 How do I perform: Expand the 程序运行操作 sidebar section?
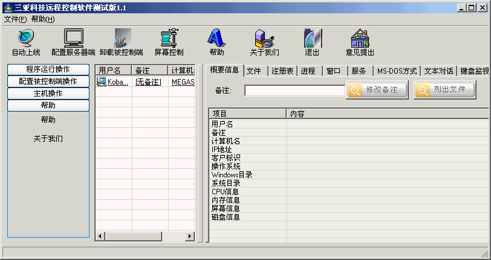48,69
